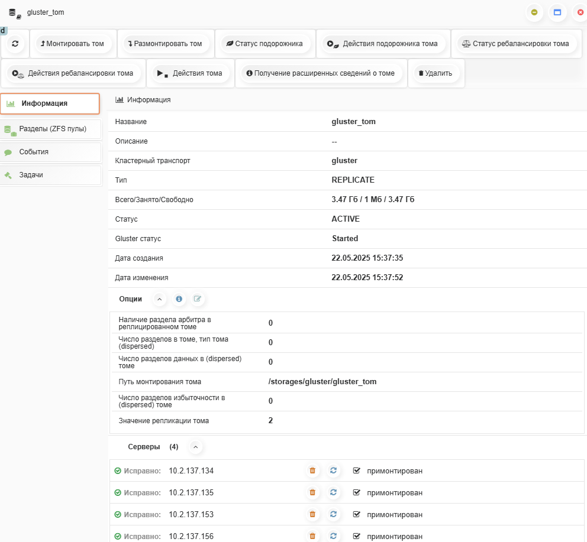This screenshot has height=542, width=587.
Task: Click the Название value gluster_tom
Action: tap(353, 122)
